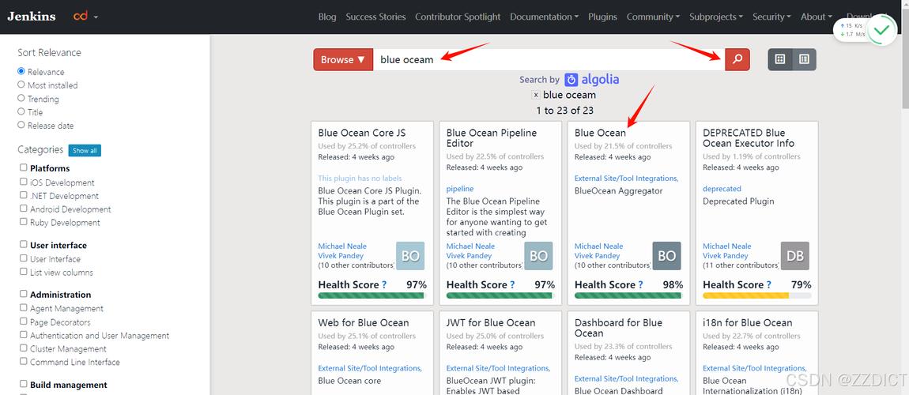The width and height of the screenshot is (909, 395).
Task: Check the Command Line Interface checkbox
Action: pyautogui.click(x=23, y=361)
